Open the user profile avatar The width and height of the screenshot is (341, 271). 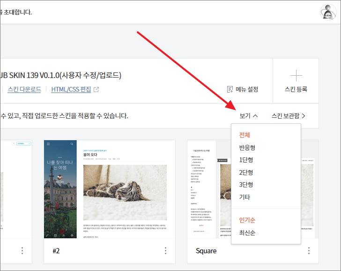(x=328, y=12)
